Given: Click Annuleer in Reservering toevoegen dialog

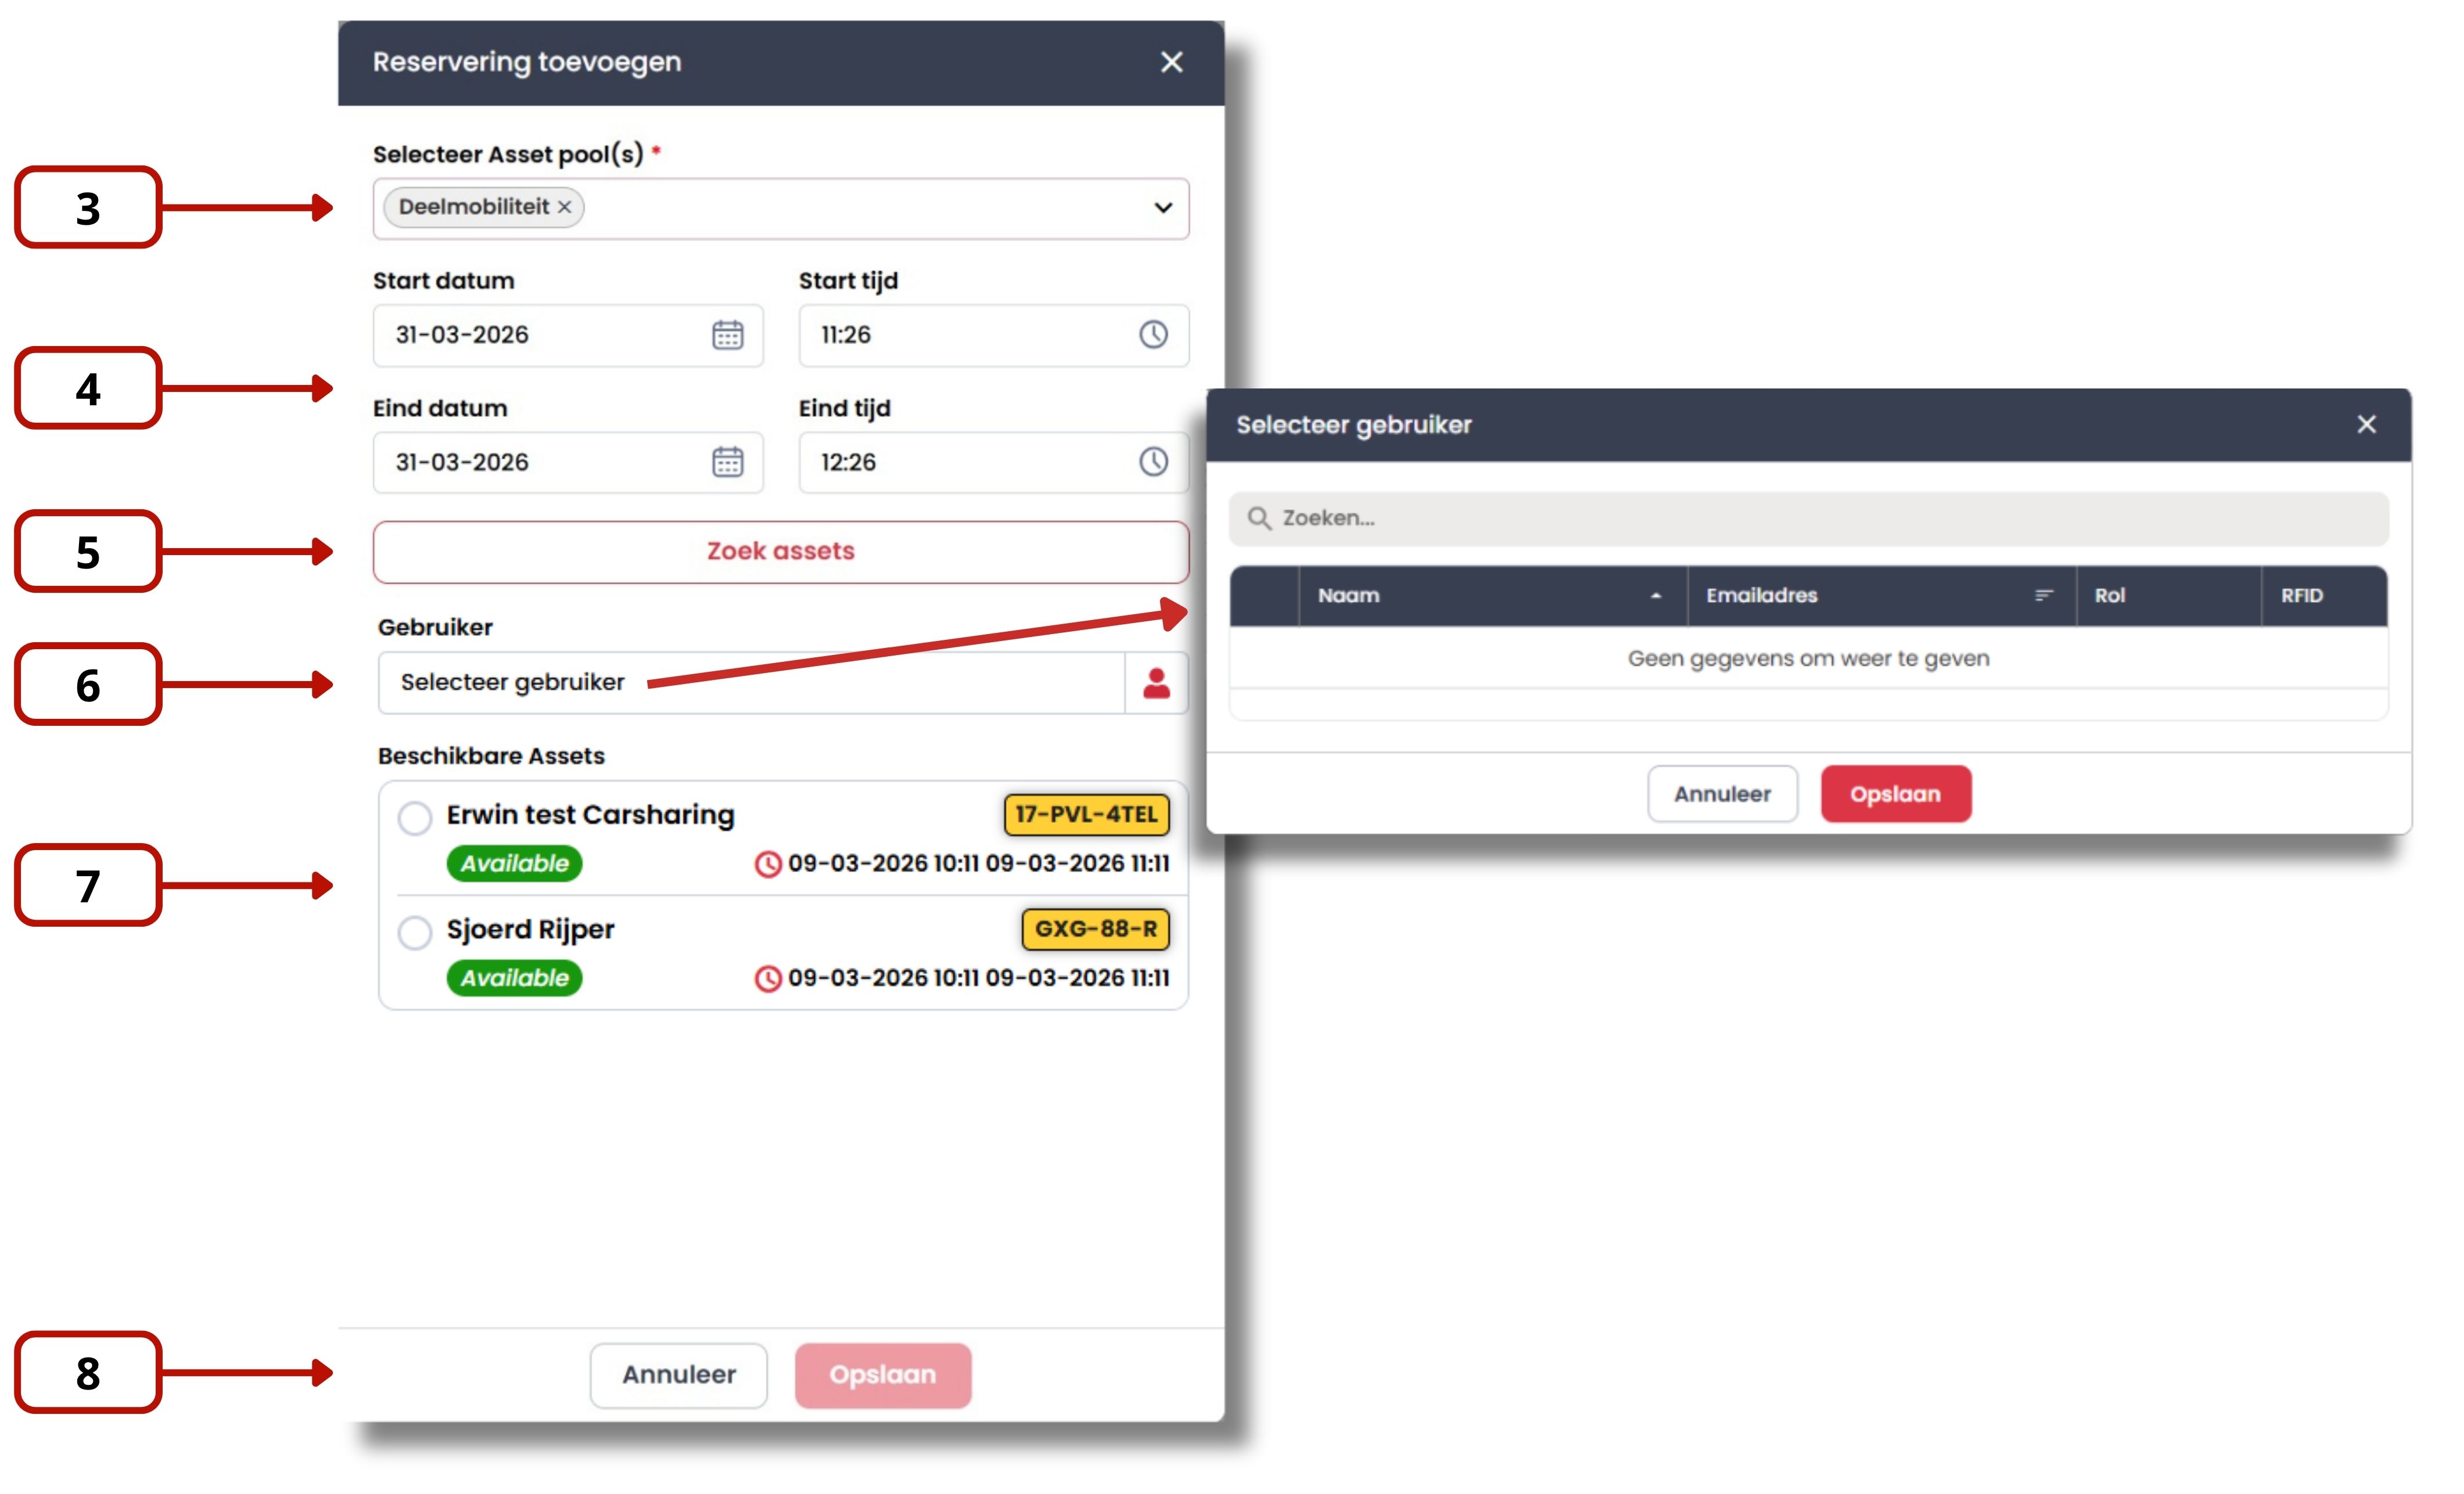Looking at the screenshot, I should coord(678,1375).
